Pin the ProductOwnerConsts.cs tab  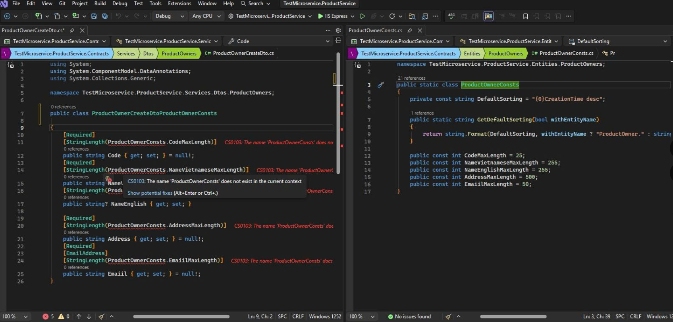click(410, 31)
